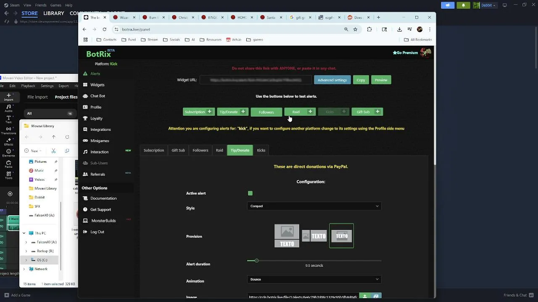Expand This PC in file dialog tree
The height and width of the screenshot is (302, 538).
click(x=24, y=233)
